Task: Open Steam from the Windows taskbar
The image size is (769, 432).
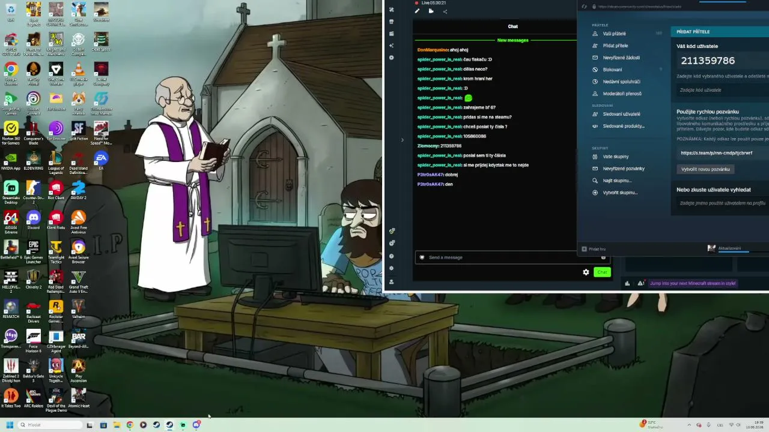Action: [156, 425]
